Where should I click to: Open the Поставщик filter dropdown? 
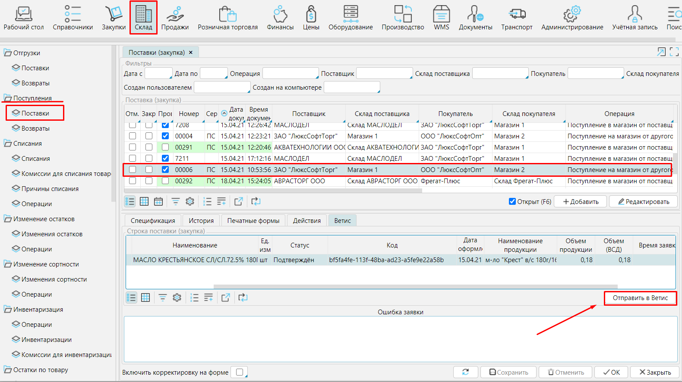tap(384, 74)
